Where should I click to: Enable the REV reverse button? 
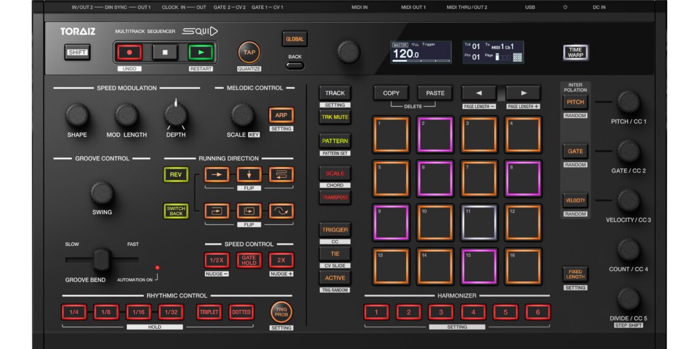pyautogui.click(x=175, y=174)
